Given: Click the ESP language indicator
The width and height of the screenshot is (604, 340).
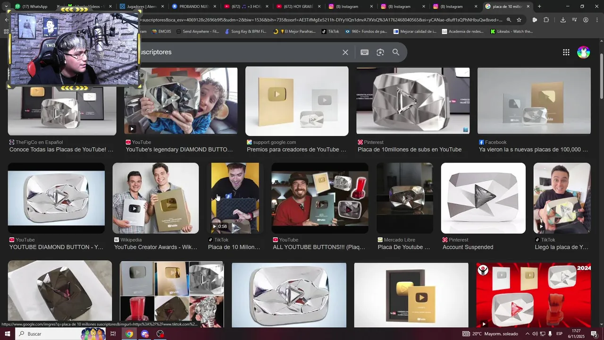Looking at the screenshot, I should (x=559, y=334).
